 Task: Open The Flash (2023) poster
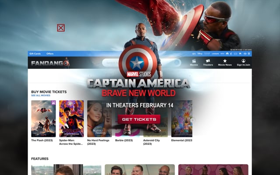[x=43, y=119]
